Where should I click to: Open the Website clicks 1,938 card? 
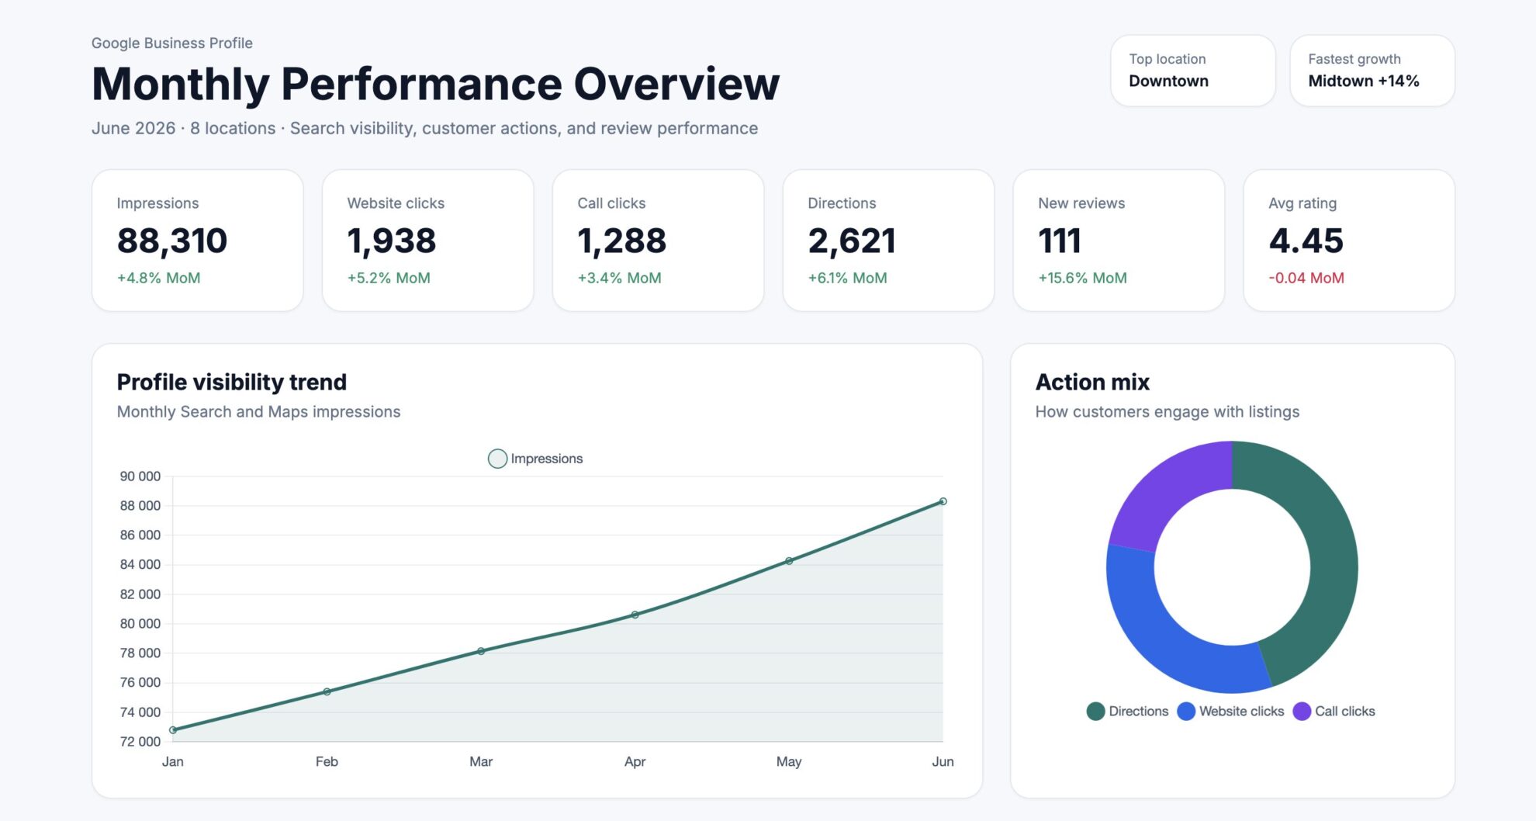tap(428, 241)
